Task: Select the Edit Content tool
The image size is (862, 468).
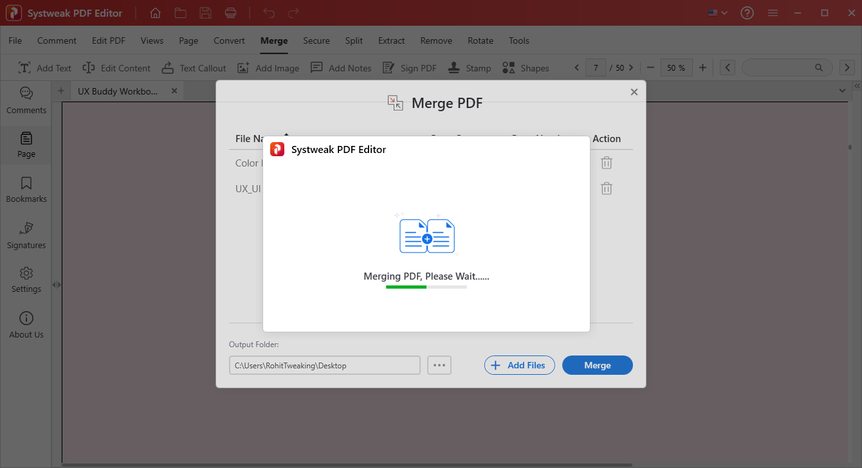Action: point(116,67)
